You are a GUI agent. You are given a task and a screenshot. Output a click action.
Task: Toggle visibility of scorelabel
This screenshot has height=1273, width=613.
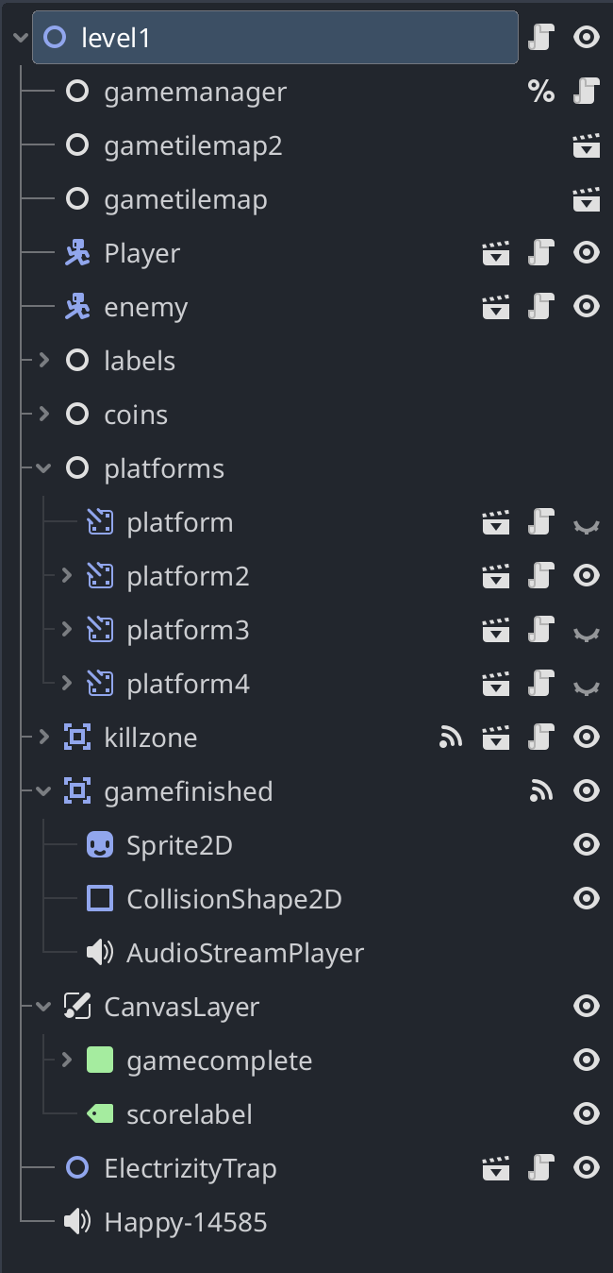pos(587,1114)
